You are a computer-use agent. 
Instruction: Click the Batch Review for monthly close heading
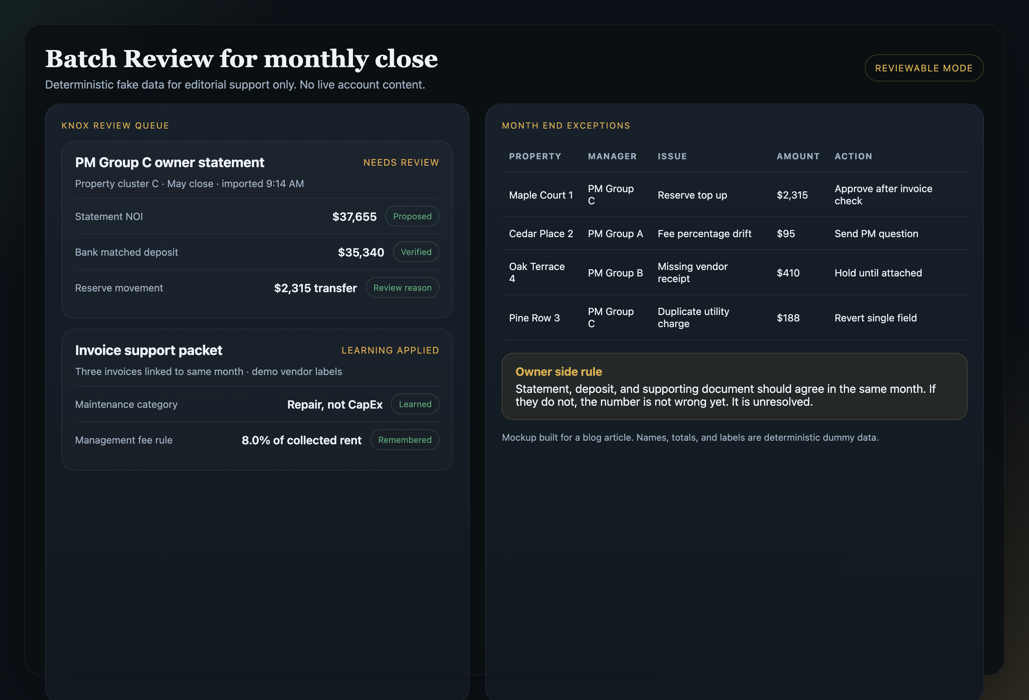pos(241,59)
